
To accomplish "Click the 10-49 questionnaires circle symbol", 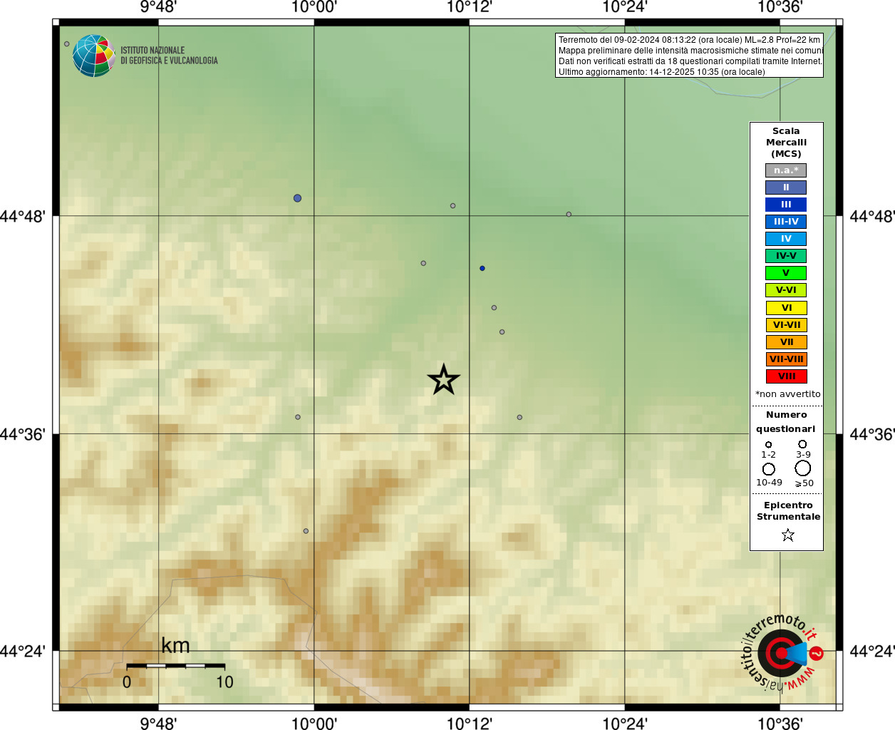I will (769, 469).
